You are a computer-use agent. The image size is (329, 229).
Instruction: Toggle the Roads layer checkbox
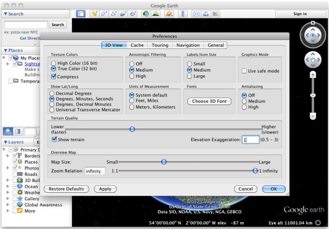pyautogui.click(x=15, y=174)
